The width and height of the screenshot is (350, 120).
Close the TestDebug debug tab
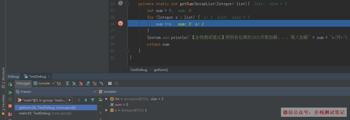pos(49,77)
